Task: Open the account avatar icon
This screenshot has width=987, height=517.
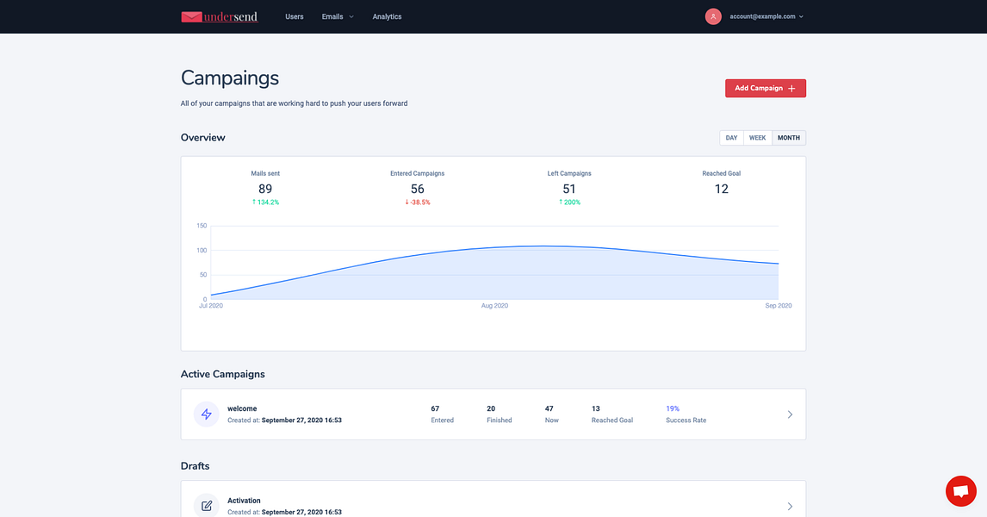Action: tap(712, 17)
